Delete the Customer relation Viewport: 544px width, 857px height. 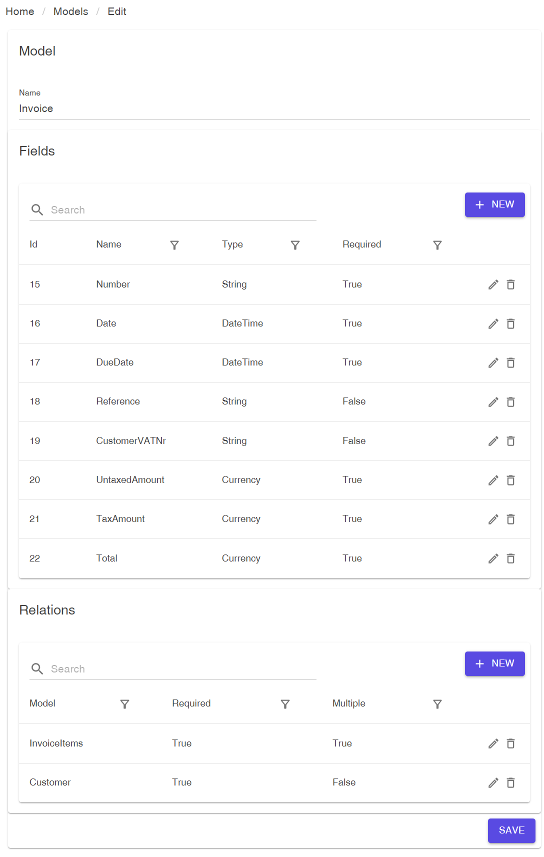point(510,783)
